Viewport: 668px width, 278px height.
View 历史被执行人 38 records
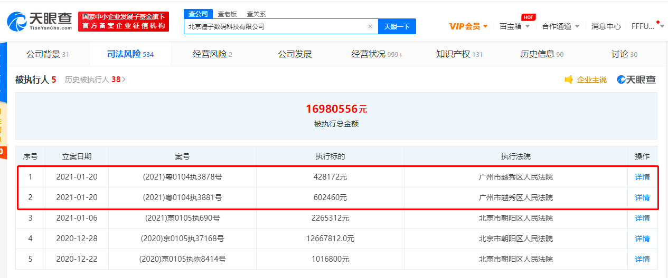click(95, 80)
